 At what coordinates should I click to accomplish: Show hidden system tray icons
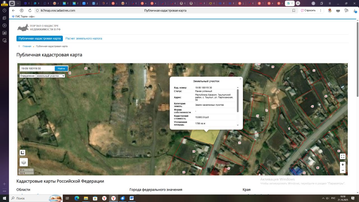(x=323, y=198)
